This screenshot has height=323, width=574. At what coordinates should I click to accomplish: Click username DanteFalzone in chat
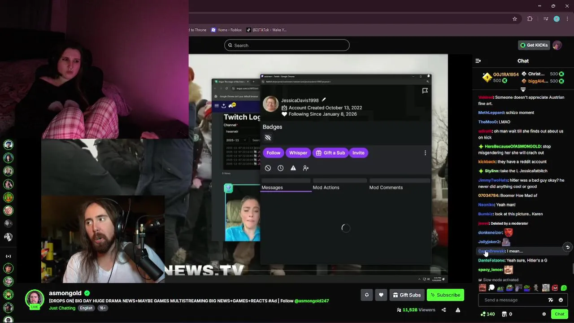[491, 261]
